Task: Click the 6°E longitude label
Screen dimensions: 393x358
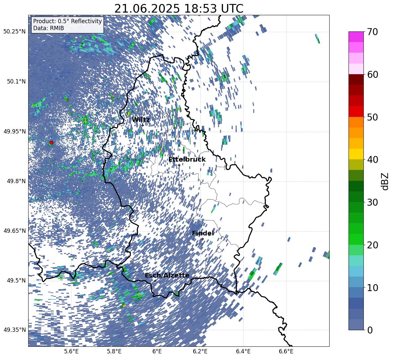Action: coord(157,351)
